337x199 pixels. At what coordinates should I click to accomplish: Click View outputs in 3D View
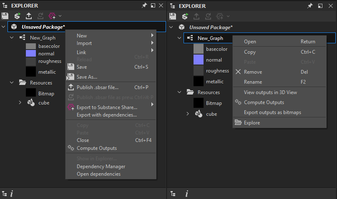[270, 92]
